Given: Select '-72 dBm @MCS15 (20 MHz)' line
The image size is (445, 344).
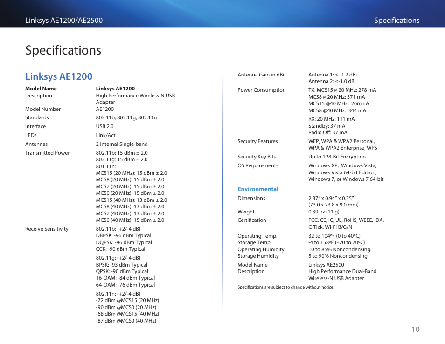Looking at the screenshot, I should [x=127, y=300].
